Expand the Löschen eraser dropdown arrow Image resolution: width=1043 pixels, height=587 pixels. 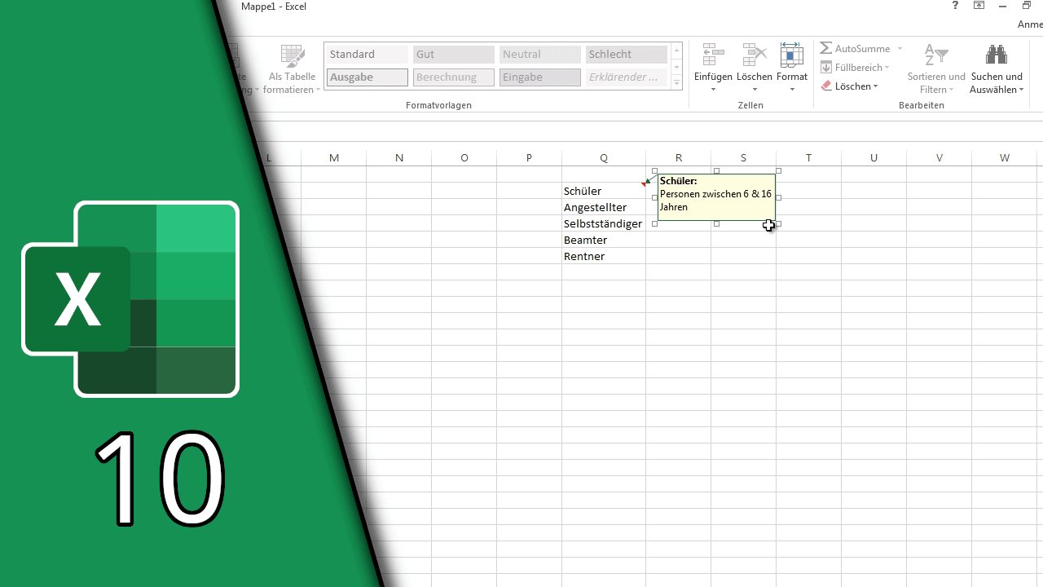(x=876, y=86)
